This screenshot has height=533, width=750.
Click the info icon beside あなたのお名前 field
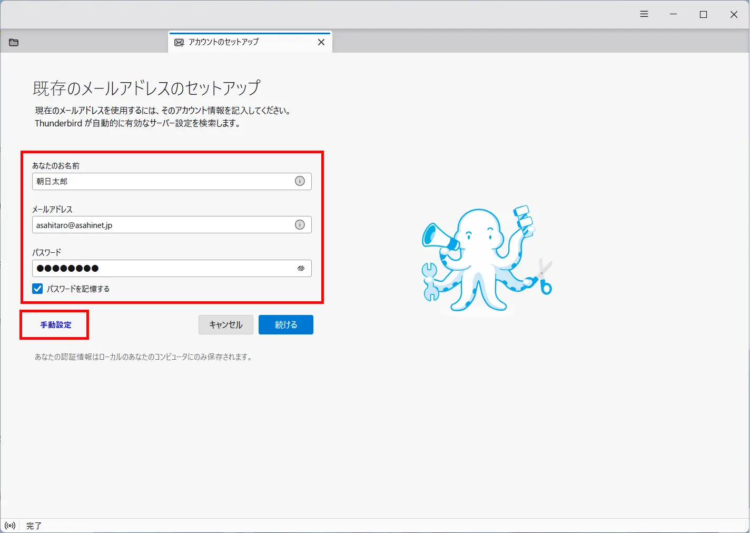[x=300, y=181]
